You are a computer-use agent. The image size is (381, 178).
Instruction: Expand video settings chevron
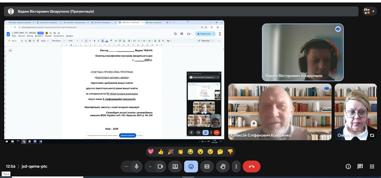tap(150, 166)
